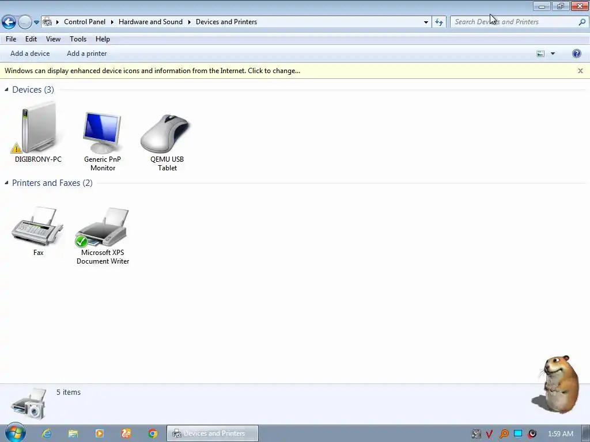
Task: Open Windows Explorer from the taskbar
Action: [73, 433]
